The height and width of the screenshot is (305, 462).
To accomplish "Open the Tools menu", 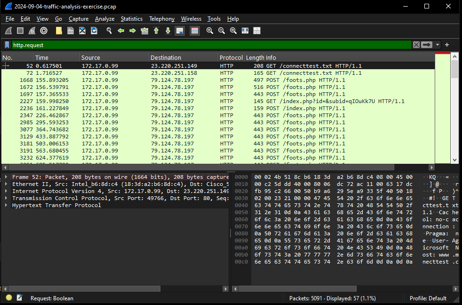I will tap(214, 19).
